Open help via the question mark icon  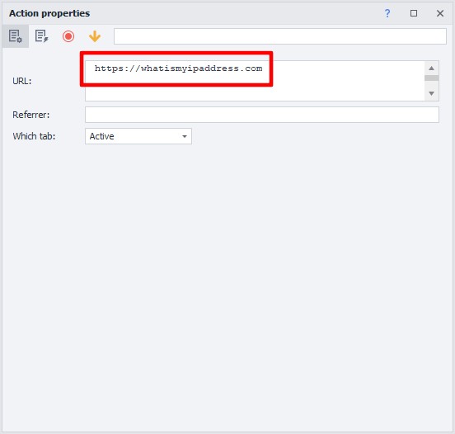tap(387, 13)
